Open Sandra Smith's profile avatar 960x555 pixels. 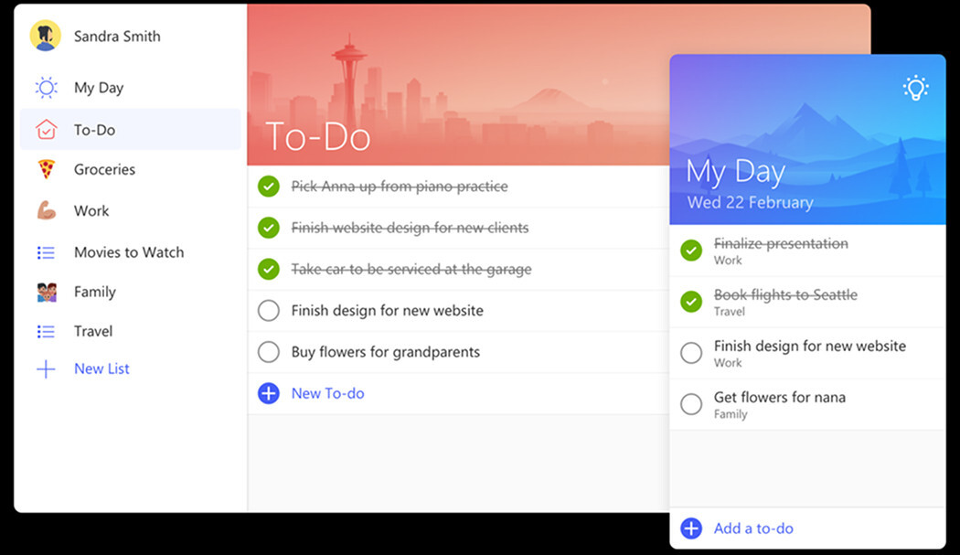click(x=45, y=36)
